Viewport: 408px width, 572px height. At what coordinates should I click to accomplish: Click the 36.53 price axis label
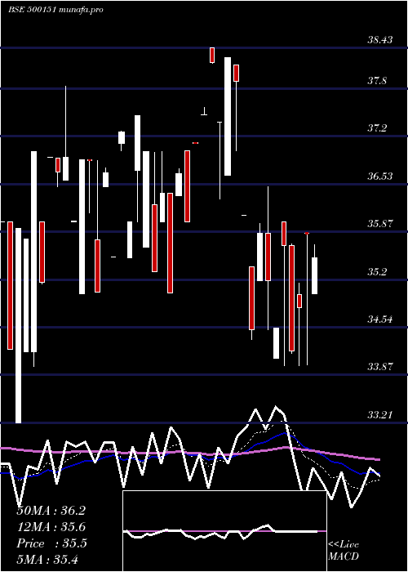(x=380, y=177)
